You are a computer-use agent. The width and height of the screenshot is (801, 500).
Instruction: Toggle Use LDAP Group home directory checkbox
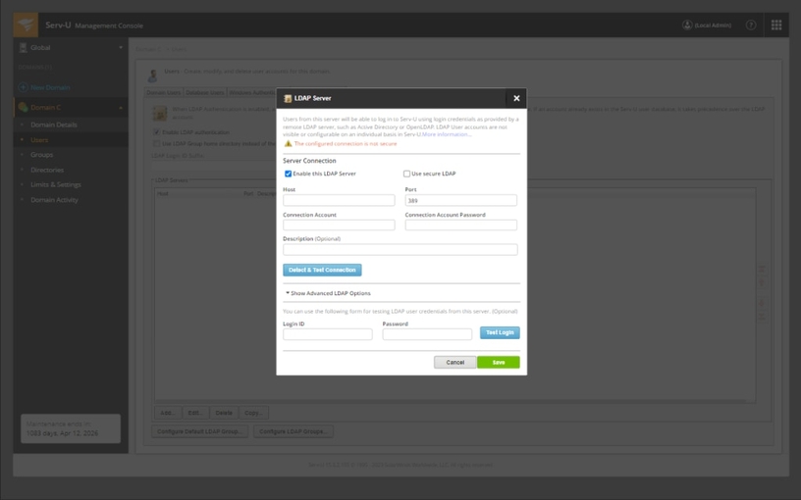pos(157,144)
